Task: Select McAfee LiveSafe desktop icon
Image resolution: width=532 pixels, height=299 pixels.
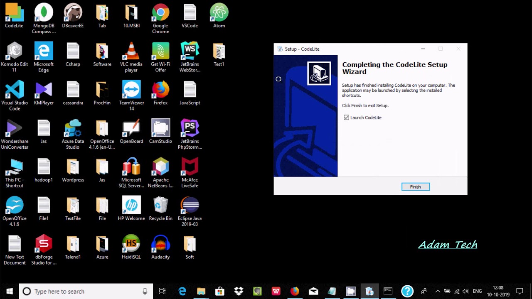Action: tap(190, 173)
